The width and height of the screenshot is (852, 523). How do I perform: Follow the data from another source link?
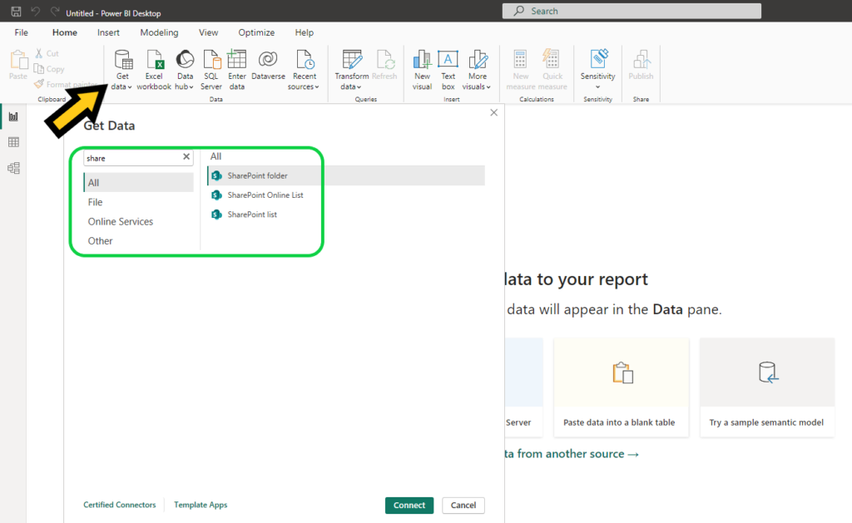coord(572,453)
